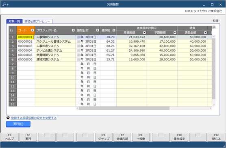Viewport: 226px width, 148px height.
Task: Open the 進捗度 column filter dropdown
Action: click(x=114, y=30)
